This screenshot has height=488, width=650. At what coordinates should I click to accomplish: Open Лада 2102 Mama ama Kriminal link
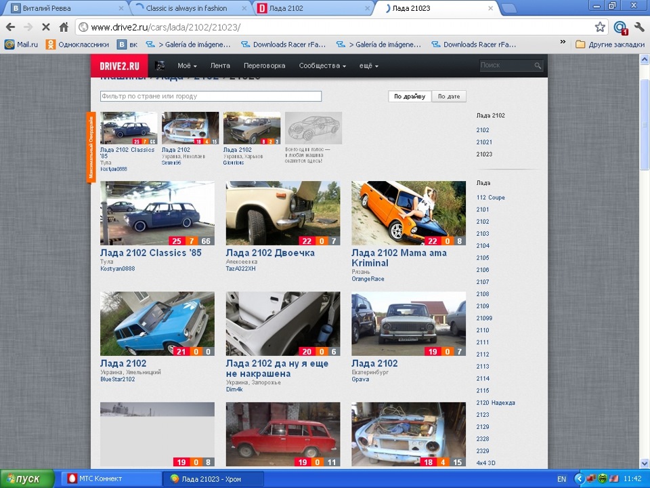[399, 258]
